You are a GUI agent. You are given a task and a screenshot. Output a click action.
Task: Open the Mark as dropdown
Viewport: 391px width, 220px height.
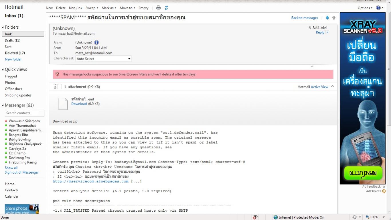[109, 8]
